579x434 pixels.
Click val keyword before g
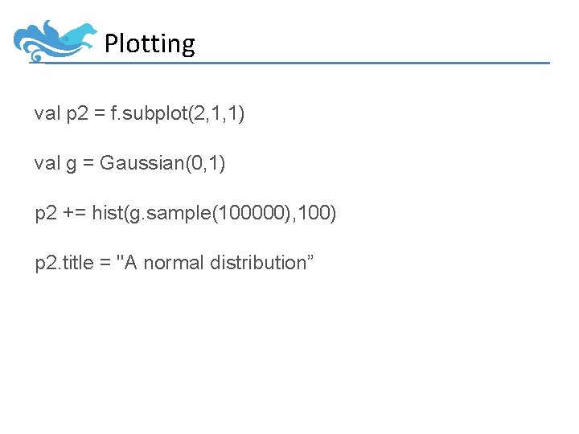47,162
